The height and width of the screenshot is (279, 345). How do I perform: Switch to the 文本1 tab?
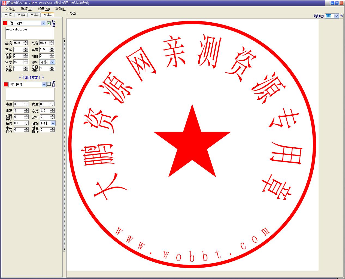coord(21,15)
